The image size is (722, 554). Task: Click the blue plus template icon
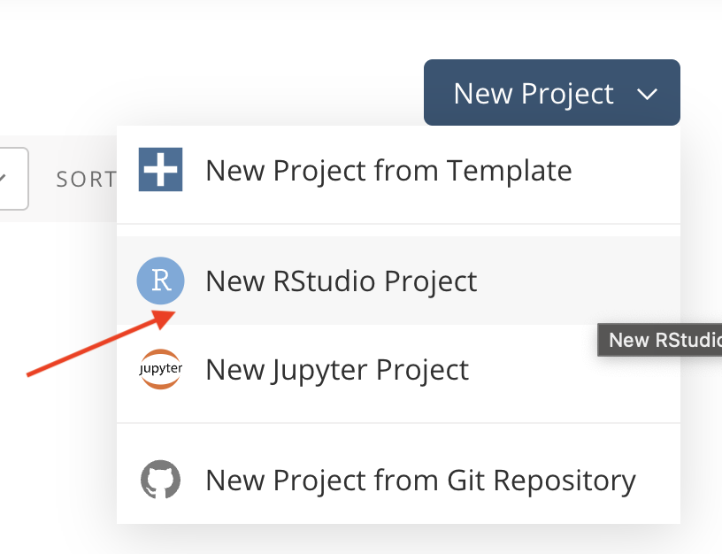click(x=160, y=169)
